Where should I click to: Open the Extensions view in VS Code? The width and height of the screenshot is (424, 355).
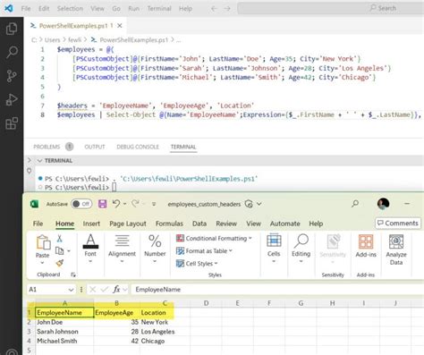click(12, 123)
